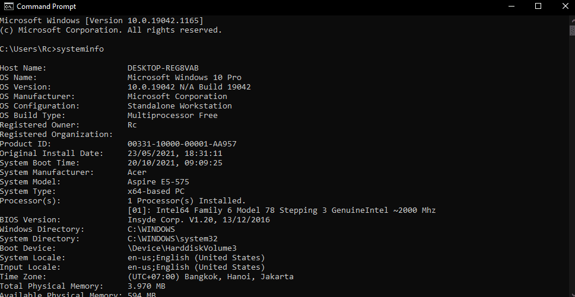575x297 pixels.
Task: Click the Command Prompt title text
Action: point(46,7)
